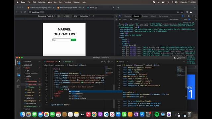212x119 pixels.
Task: Rotate the device viewport in DevTools
Action: 93,16
